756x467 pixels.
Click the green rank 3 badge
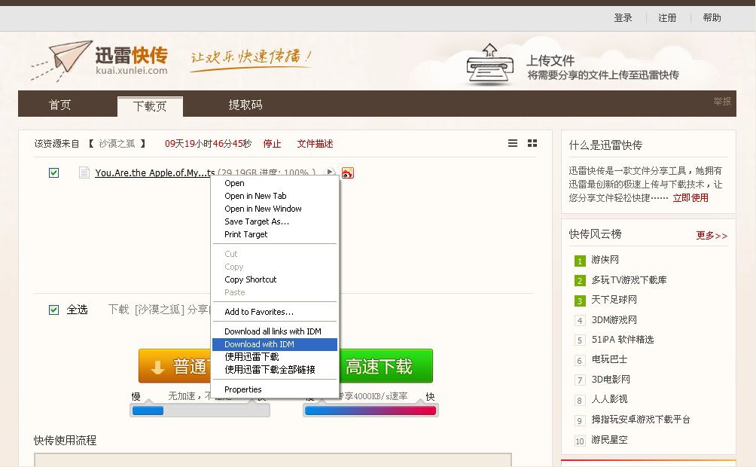(x=580, y=301)
